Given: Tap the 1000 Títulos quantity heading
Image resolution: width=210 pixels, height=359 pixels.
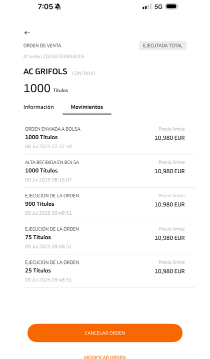Looking at the screenshot, I should pyautogui.click(x=46, y=89).
